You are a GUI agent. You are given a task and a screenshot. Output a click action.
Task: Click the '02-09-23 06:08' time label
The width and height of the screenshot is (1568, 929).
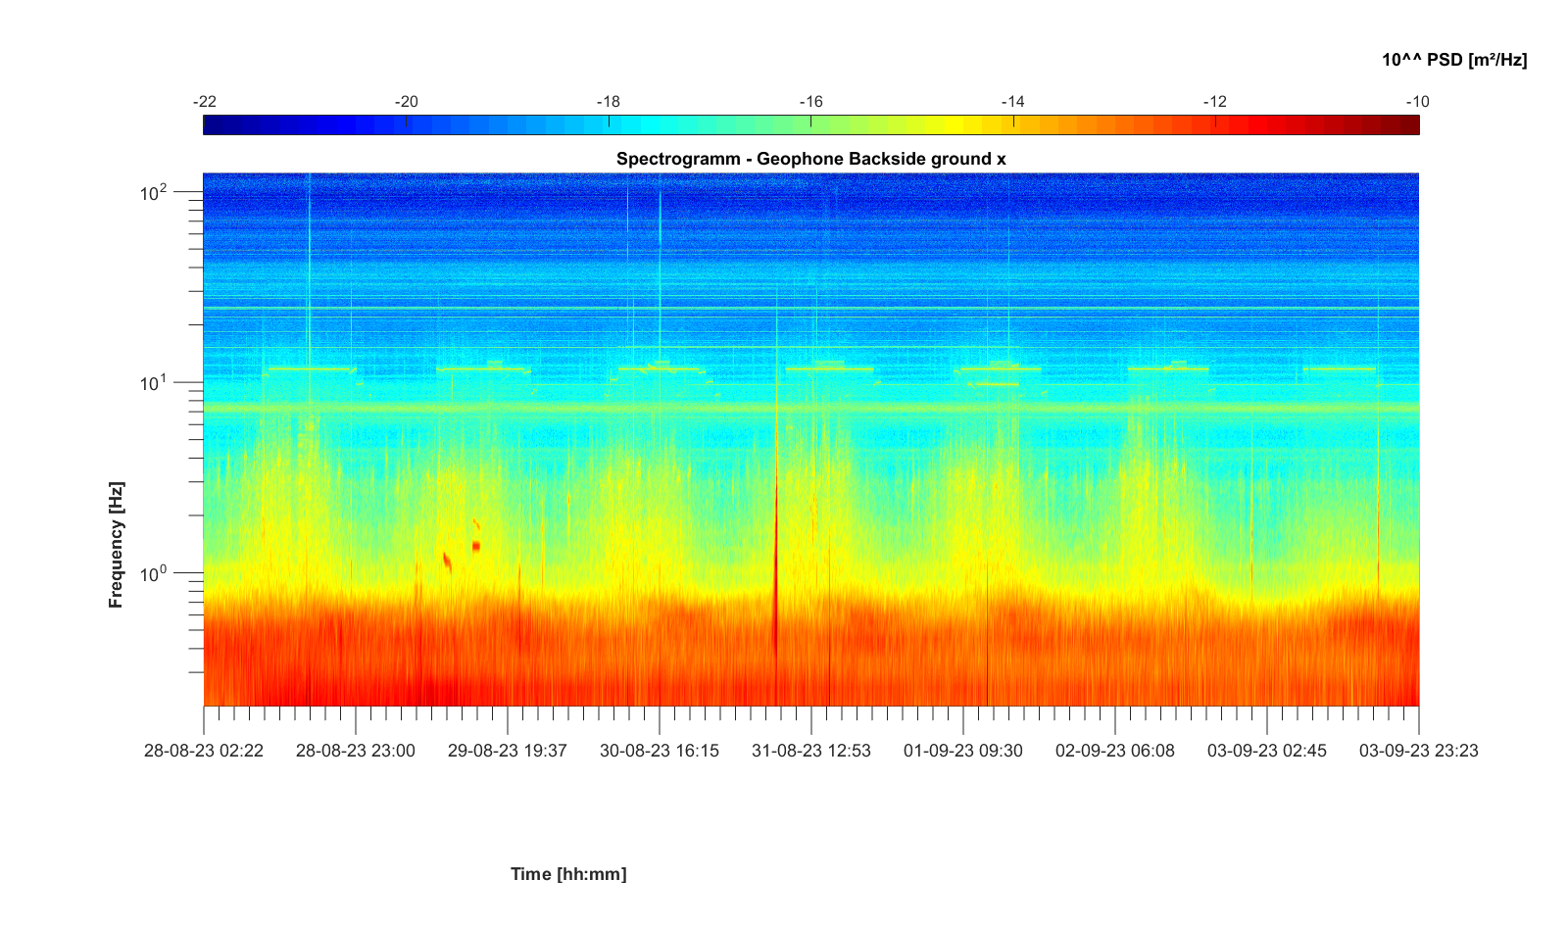pos(1114,751)
